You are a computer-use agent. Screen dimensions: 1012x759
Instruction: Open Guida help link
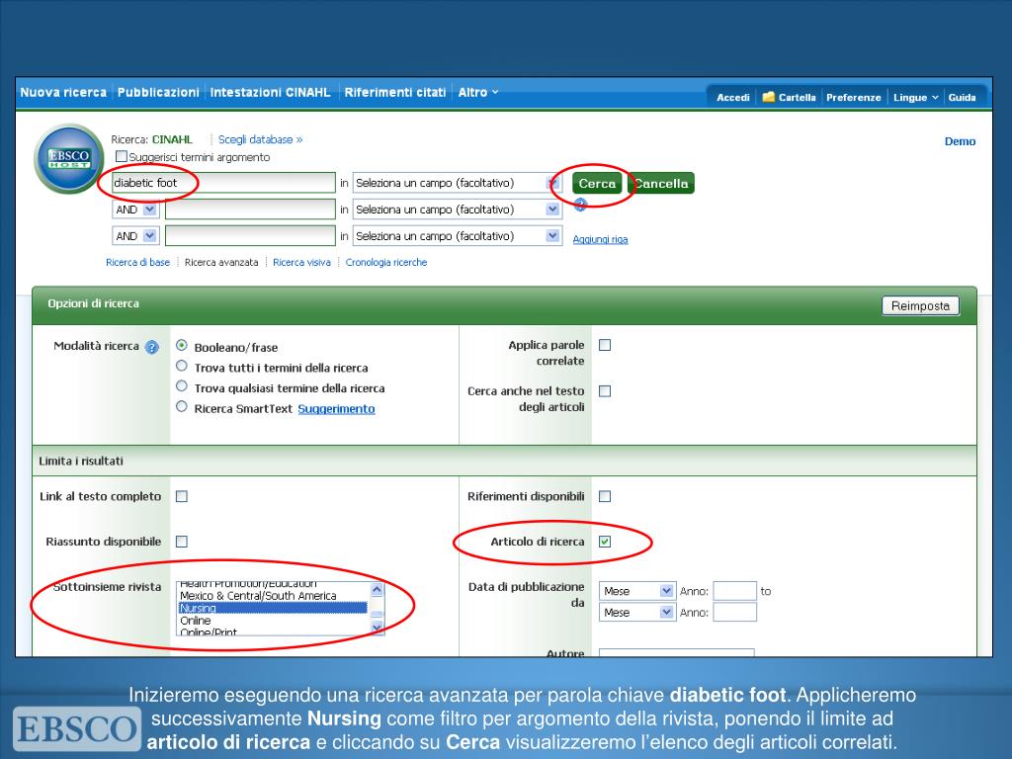[x=962, y=98]
